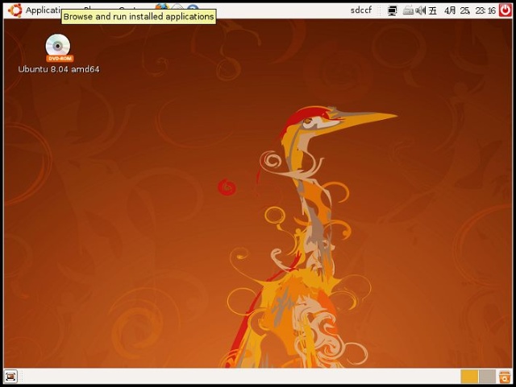
Task: Click the keyboard indicator tray icon
Action: 408,10
